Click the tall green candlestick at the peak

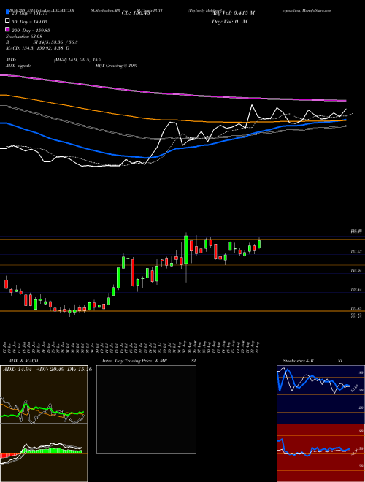coord(186,250)
